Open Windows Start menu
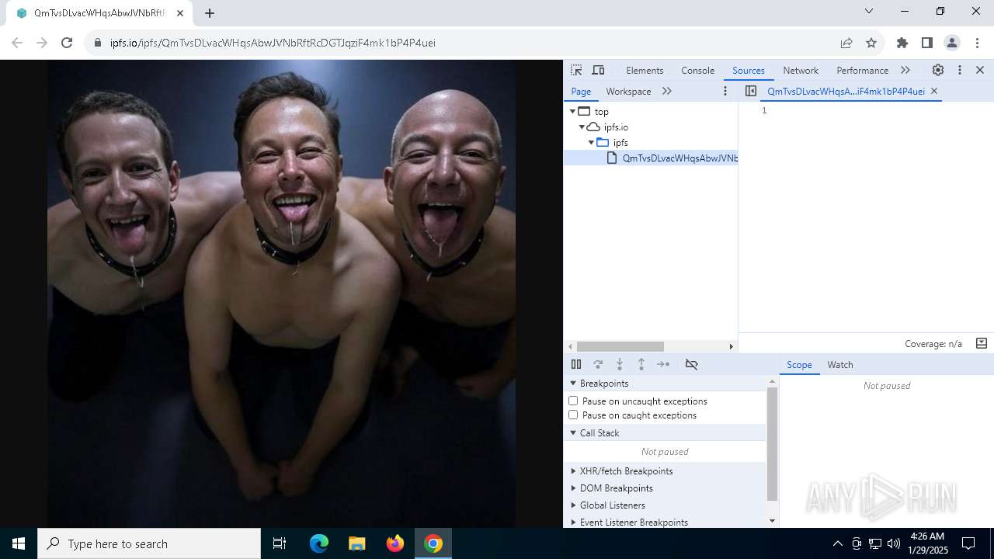 (19, 543)
